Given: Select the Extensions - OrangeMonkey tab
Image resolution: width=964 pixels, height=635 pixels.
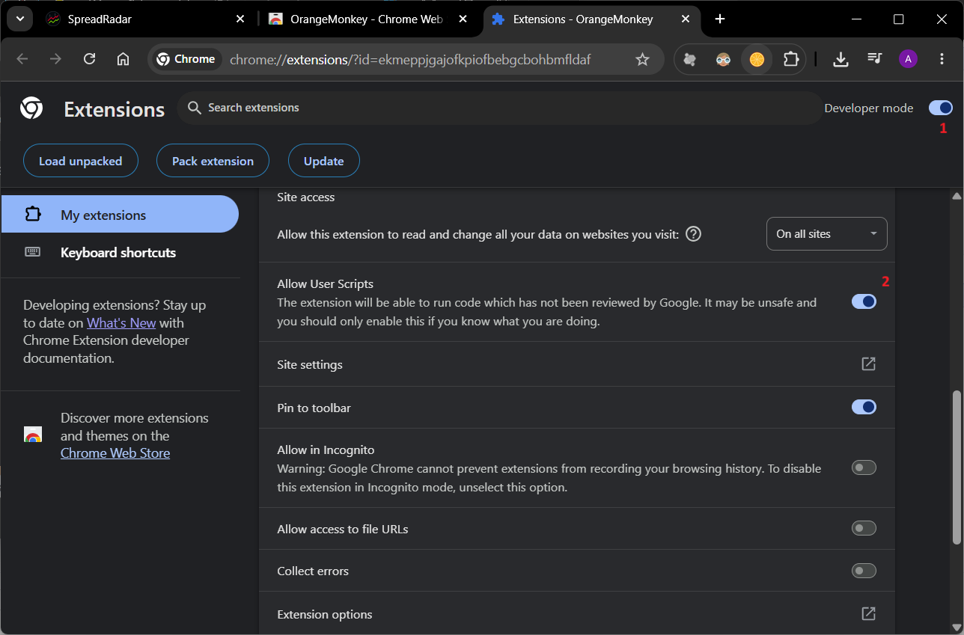Looking at the screenshot, I should 592,19.
